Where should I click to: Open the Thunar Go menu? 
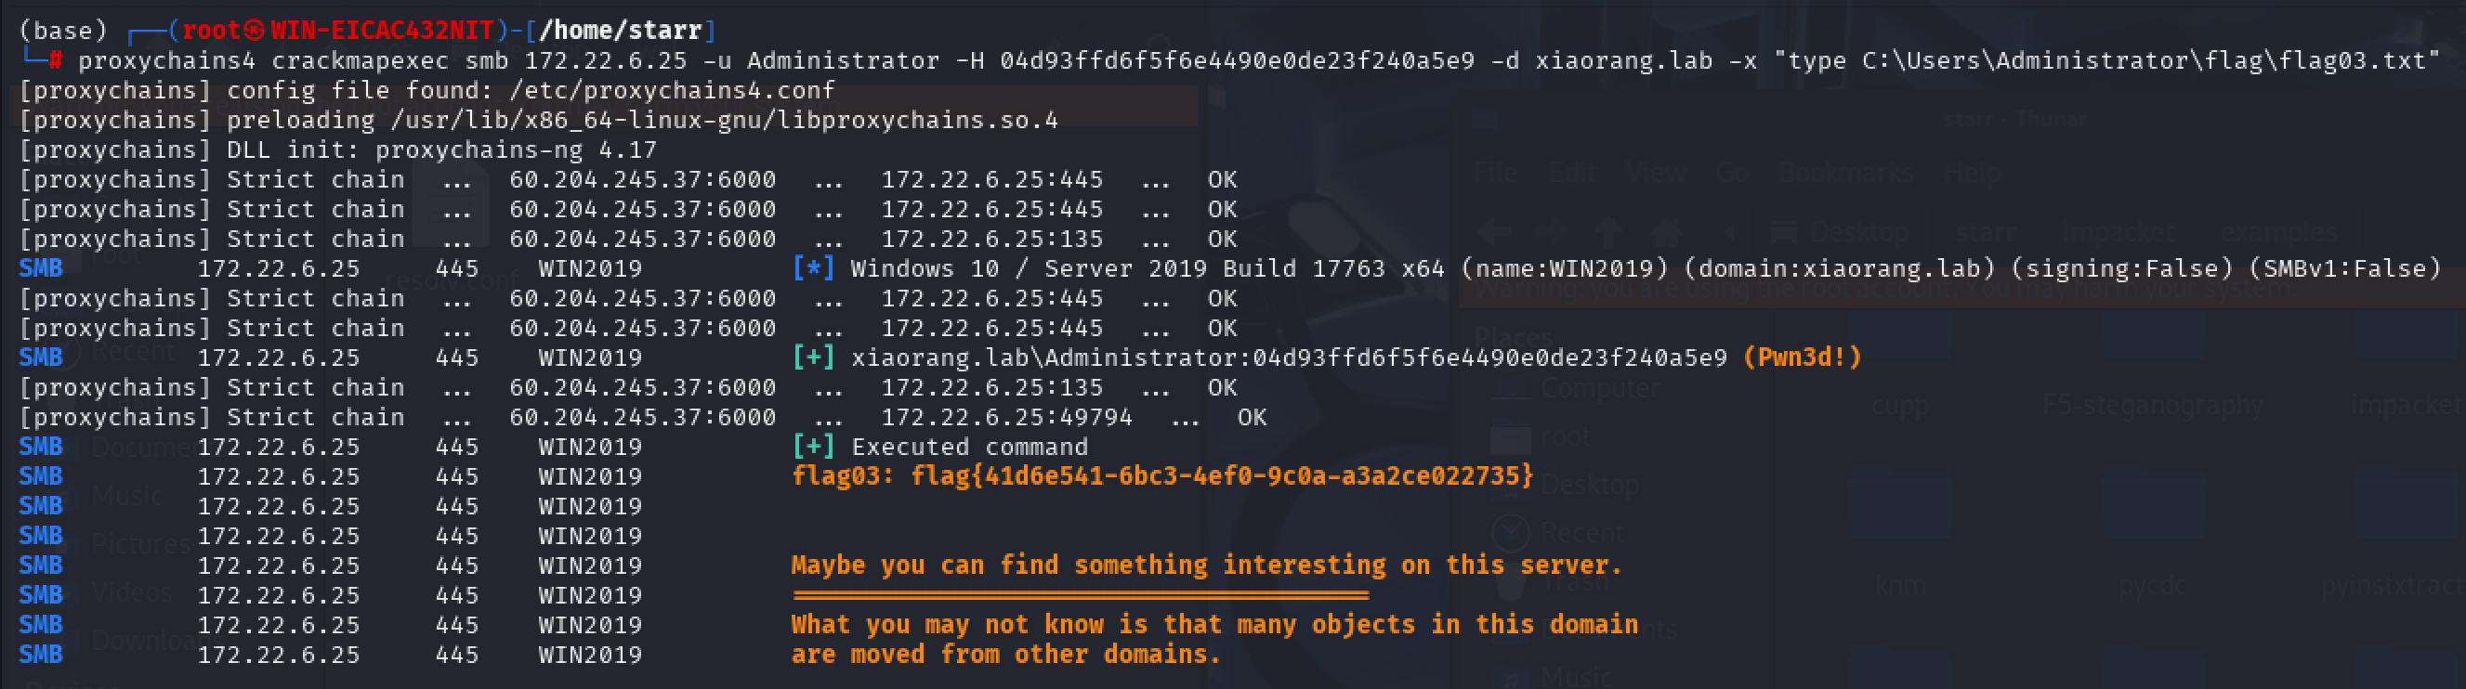tap(1731, 174)
